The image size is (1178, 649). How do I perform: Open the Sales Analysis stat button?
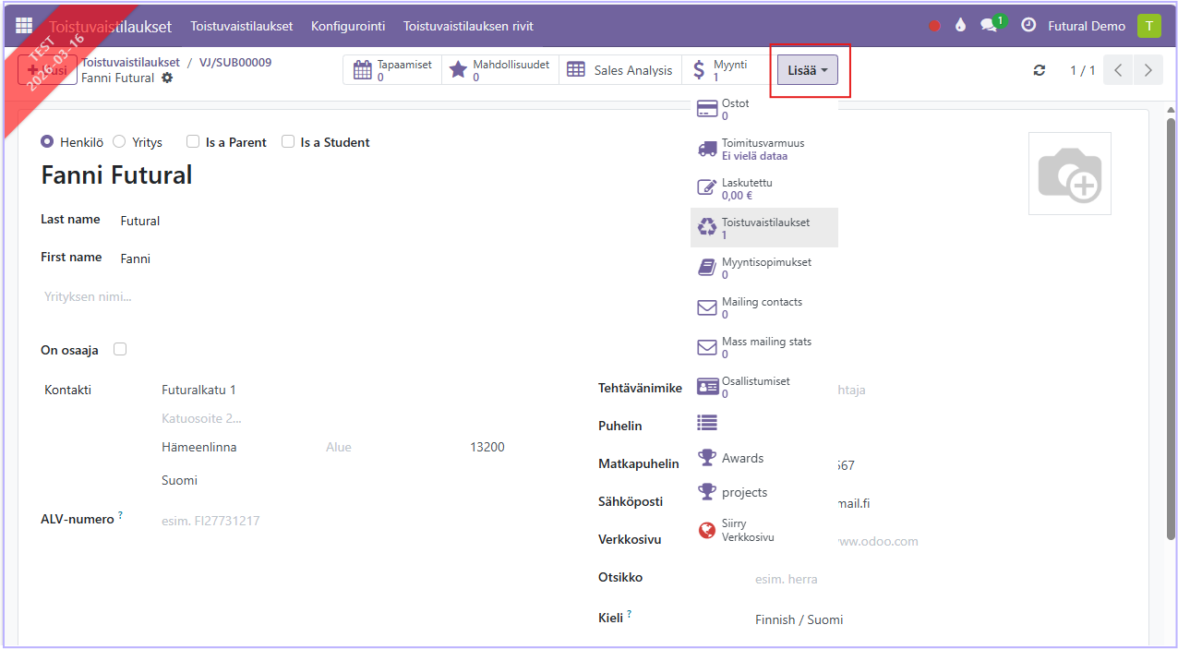tap(619, 70)
